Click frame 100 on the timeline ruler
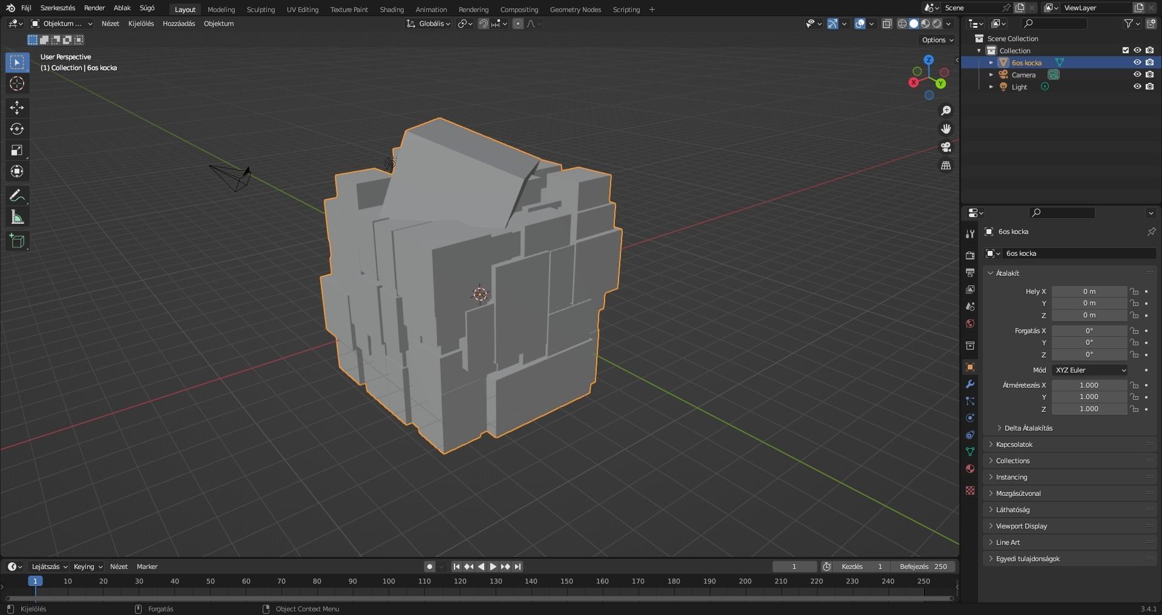 tap(389, 581)
